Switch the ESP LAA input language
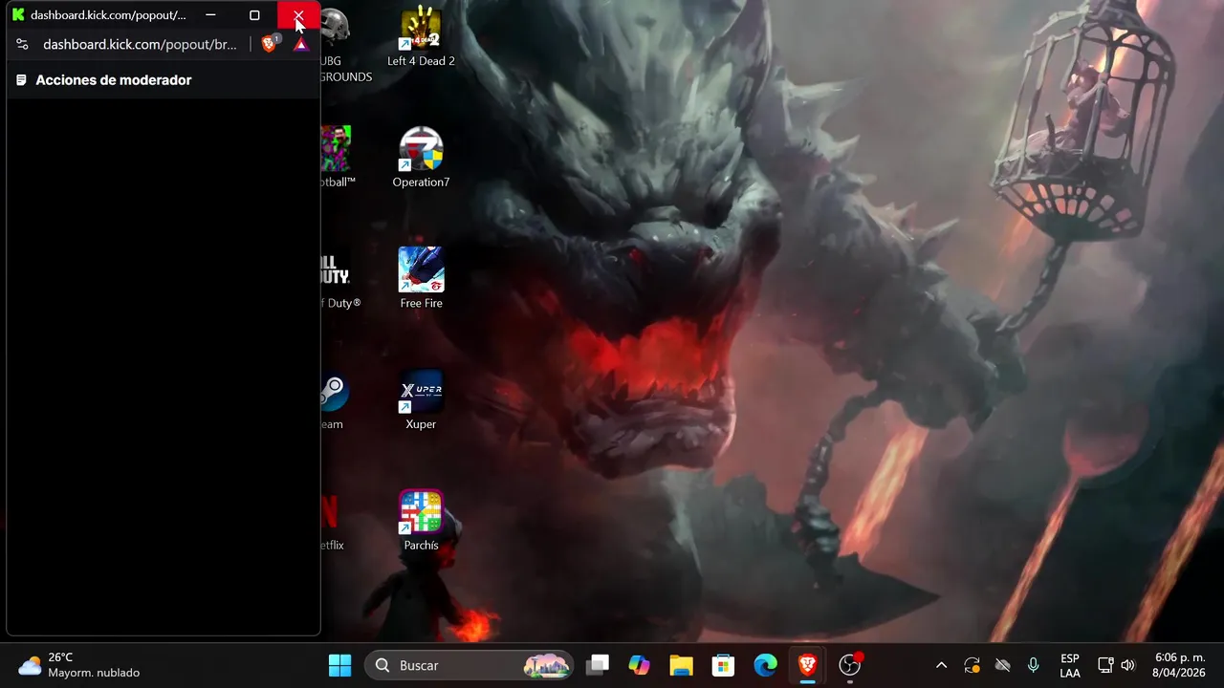 coord(1070,665)
